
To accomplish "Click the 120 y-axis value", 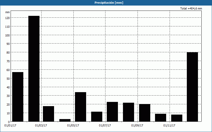I will tap(7, 18).
